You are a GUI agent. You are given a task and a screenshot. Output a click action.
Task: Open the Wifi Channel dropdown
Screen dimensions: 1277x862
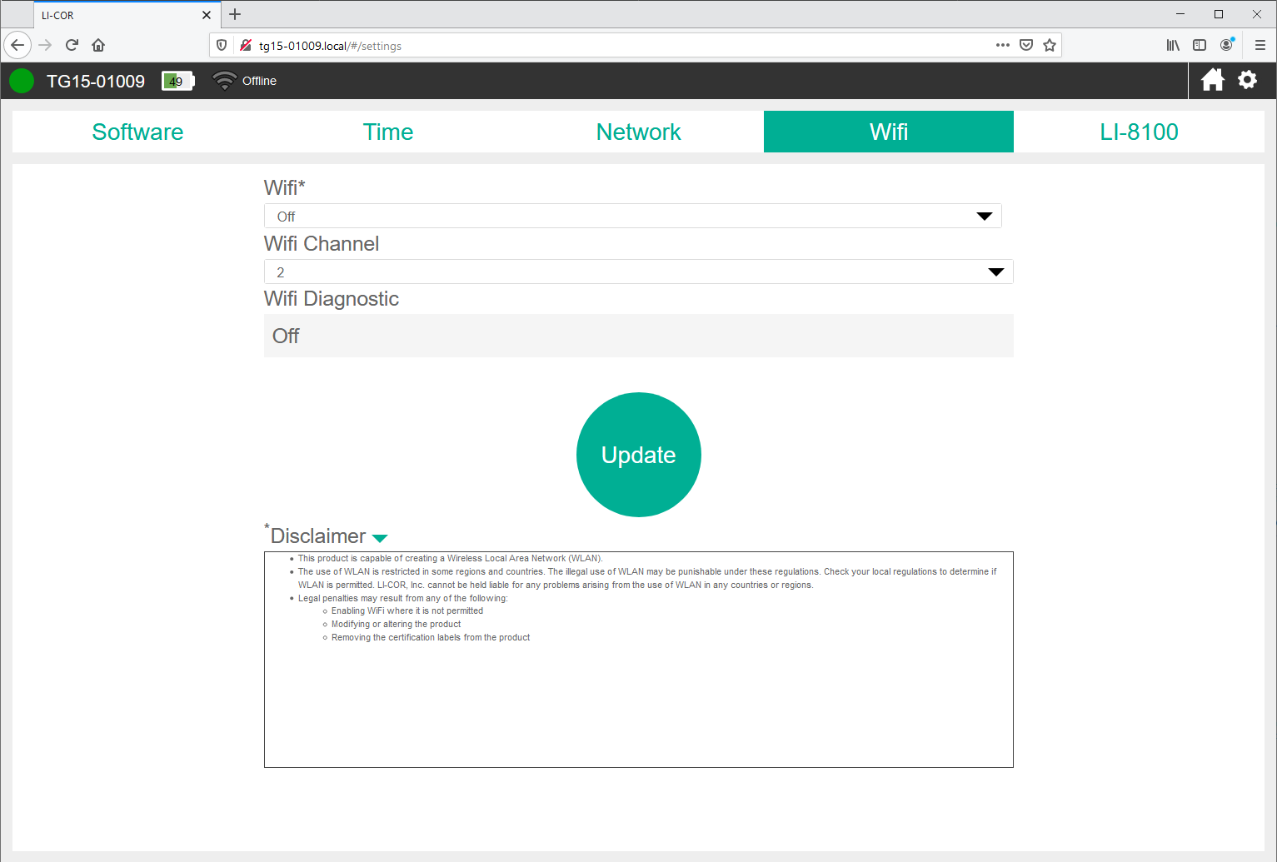click(639, 272)
